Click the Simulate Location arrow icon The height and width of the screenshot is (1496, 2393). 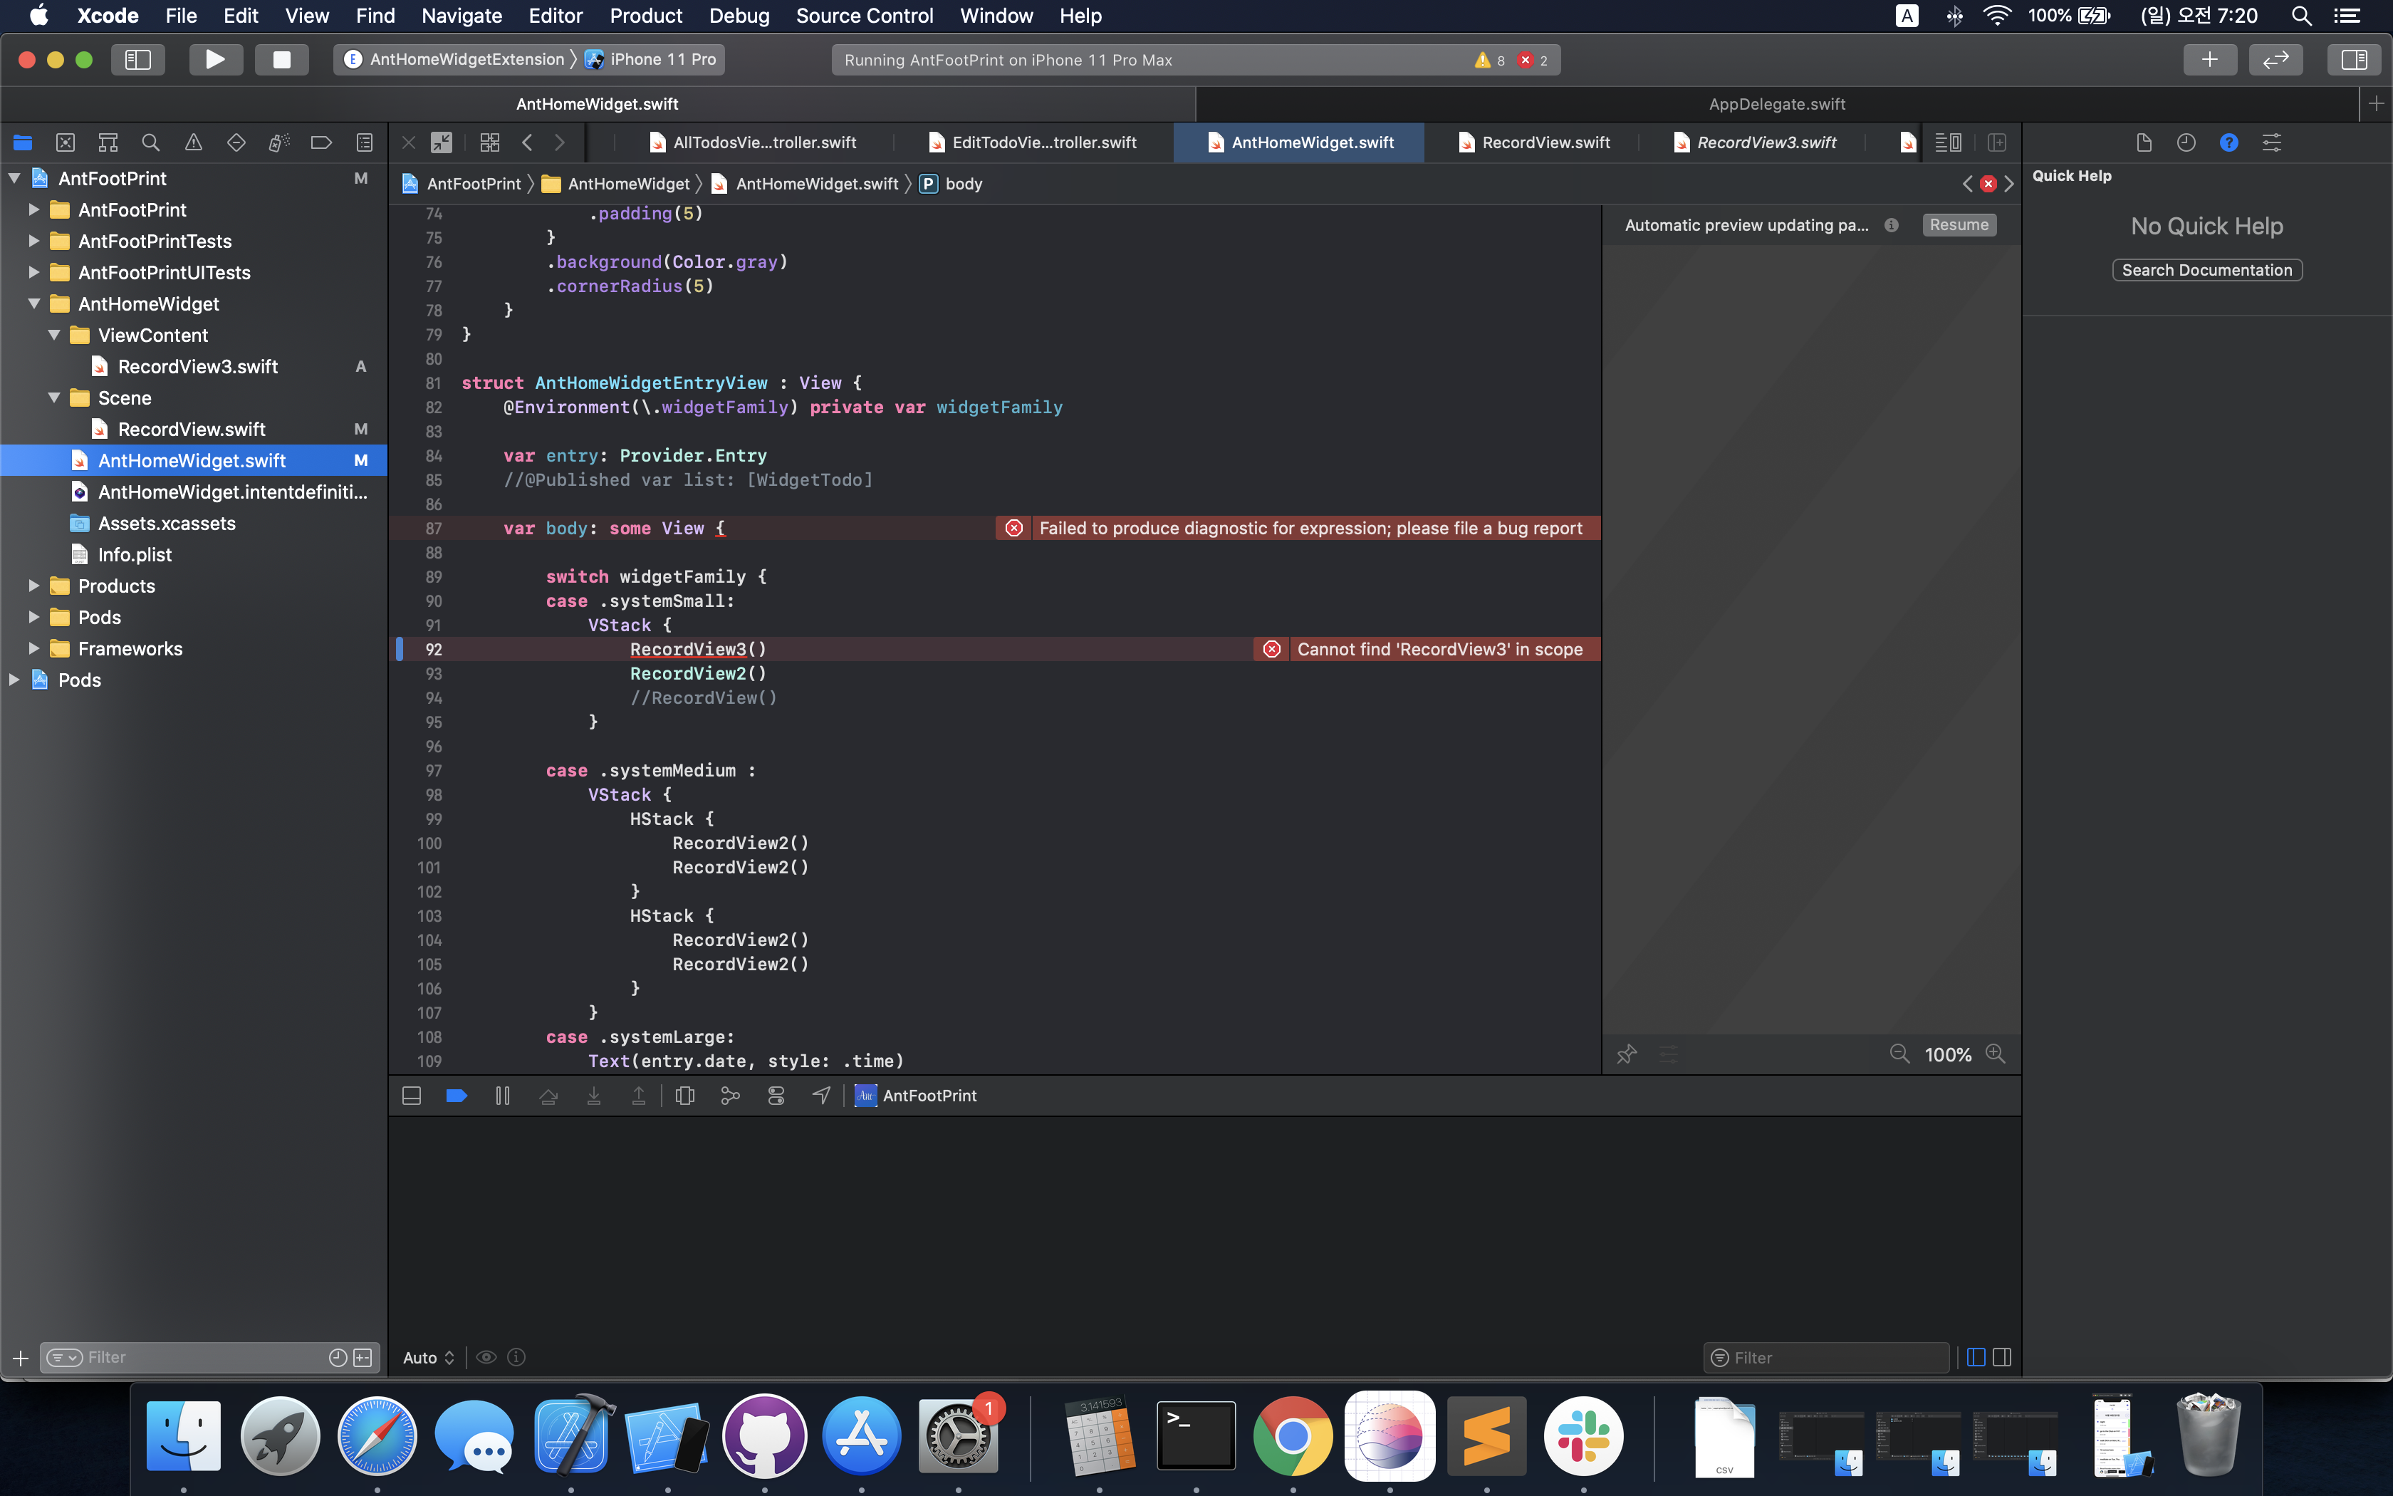(822, 1096)
